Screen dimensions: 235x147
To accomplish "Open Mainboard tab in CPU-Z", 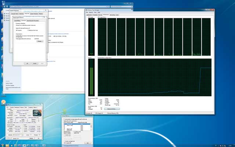I will point(17,108).
